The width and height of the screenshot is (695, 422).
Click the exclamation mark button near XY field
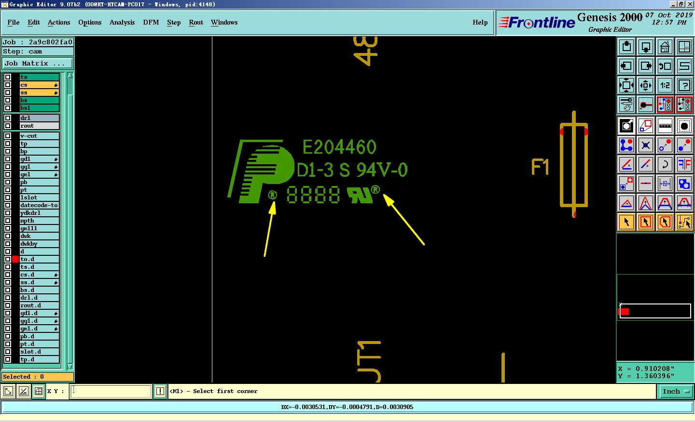160,391
